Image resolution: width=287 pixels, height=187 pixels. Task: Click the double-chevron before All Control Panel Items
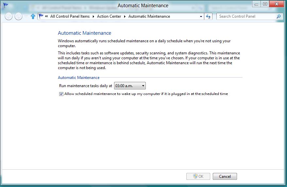[x=47, y=16]
